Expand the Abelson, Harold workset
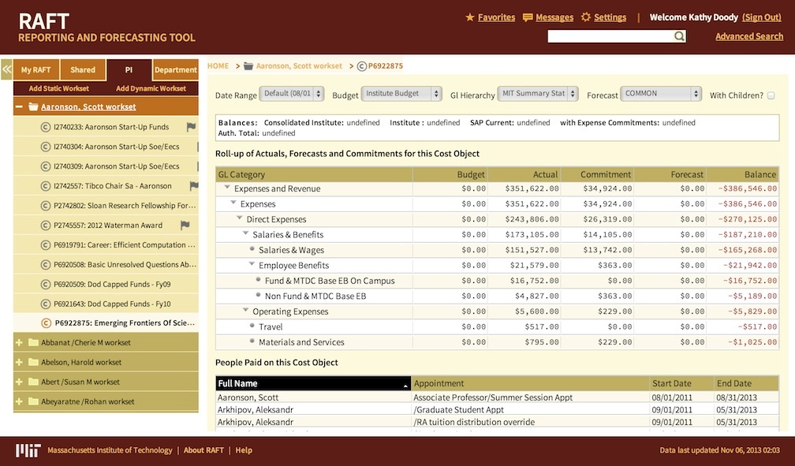This screenshot has height=466, width=795. coord(19,362)
